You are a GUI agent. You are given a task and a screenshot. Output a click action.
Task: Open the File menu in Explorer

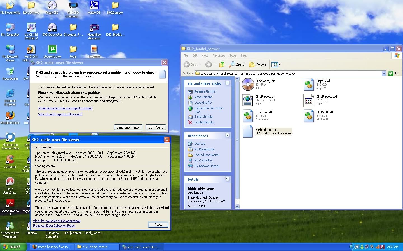[186, 55]
